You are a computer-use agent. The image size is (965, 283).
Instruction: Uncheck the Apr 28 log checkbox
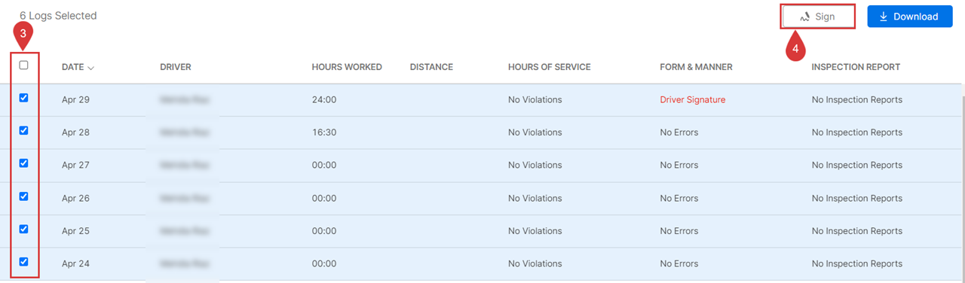pos(24,130)
